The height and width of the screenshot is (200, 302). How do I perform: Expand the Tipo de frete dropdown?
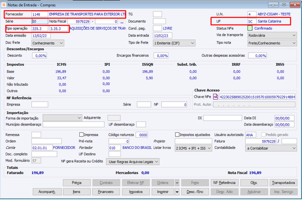(x=174, y=43)
